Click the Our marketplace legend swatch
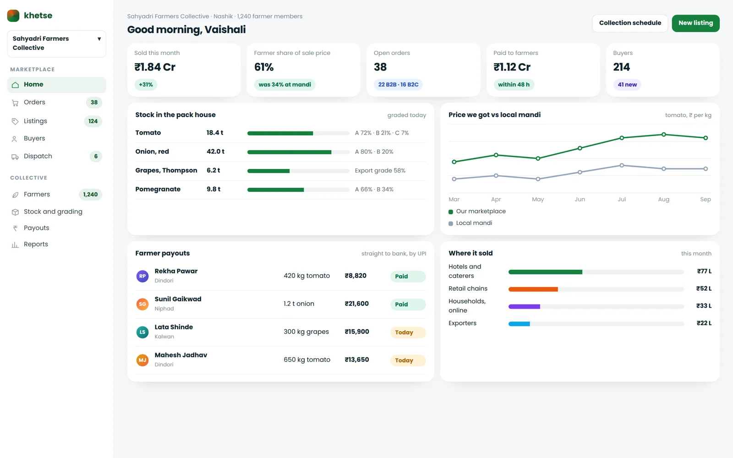The width and height of the screenshot is (733, 458). click(x=451, y=212)
